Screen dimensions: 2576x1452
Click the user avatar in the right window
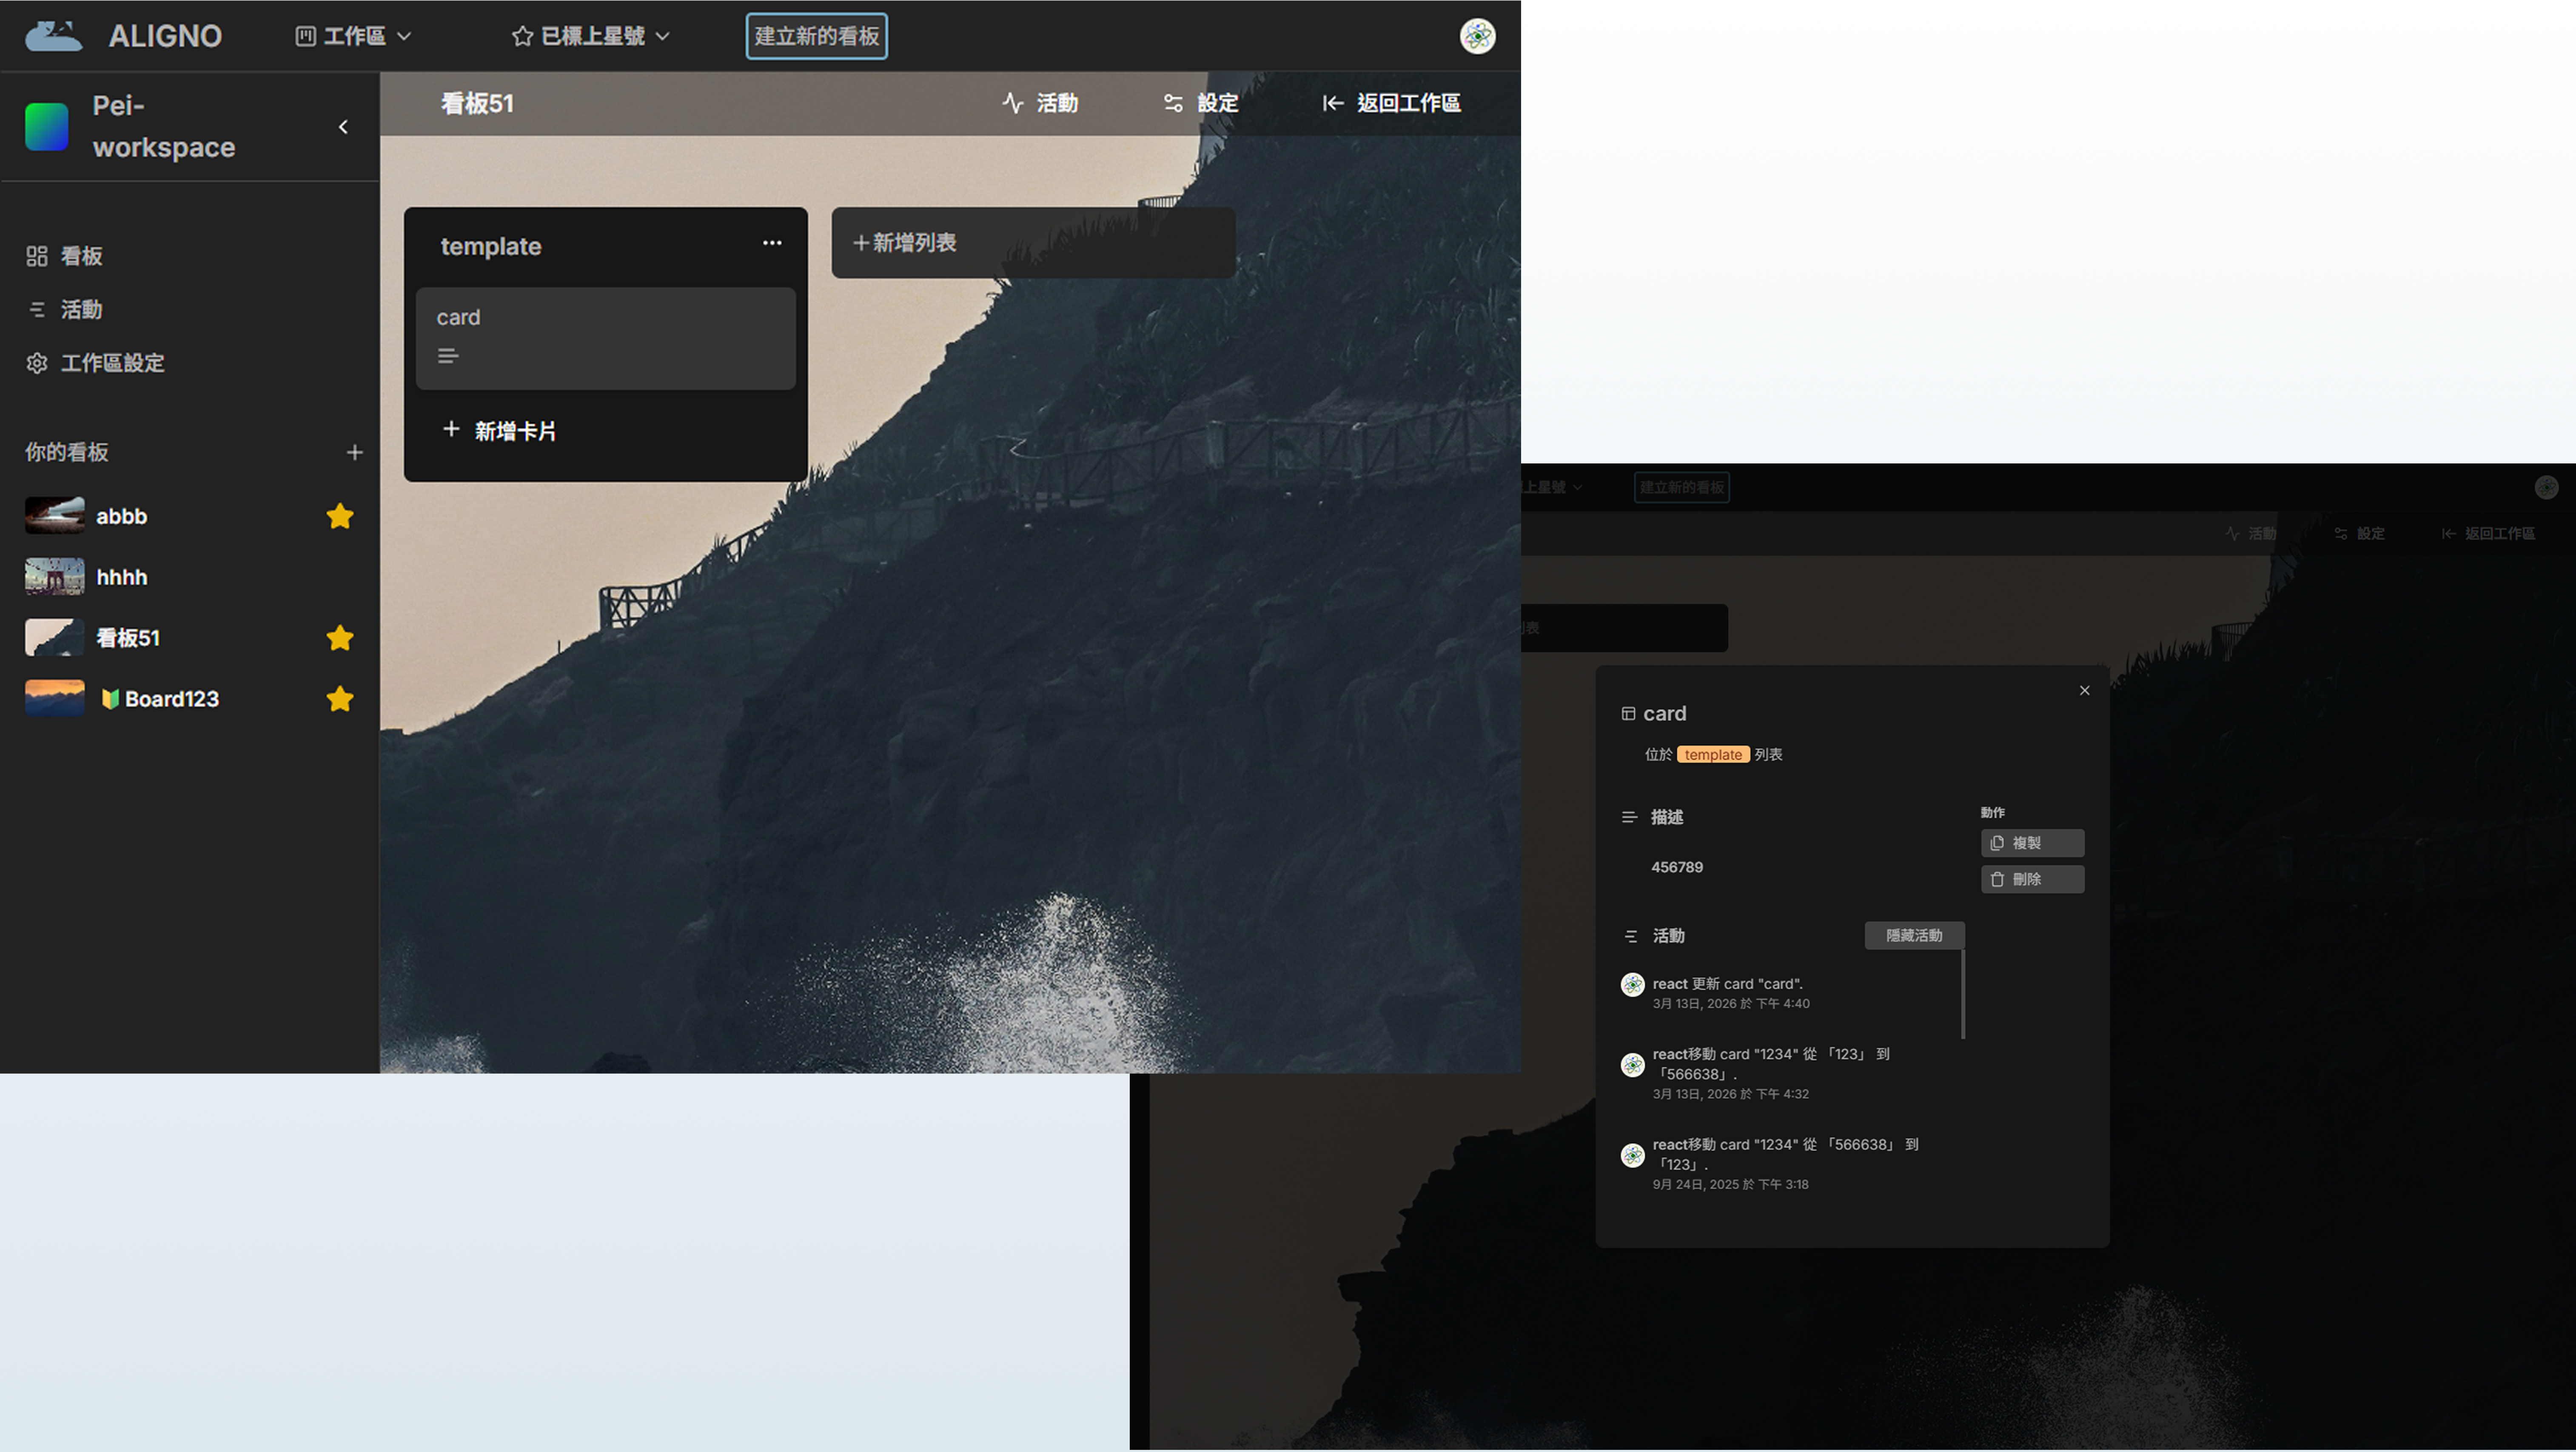coord(2547,487)
